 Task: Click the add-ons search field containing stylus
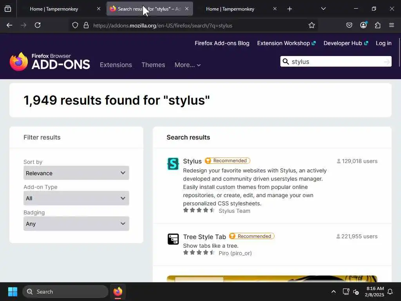pos(336,62)
